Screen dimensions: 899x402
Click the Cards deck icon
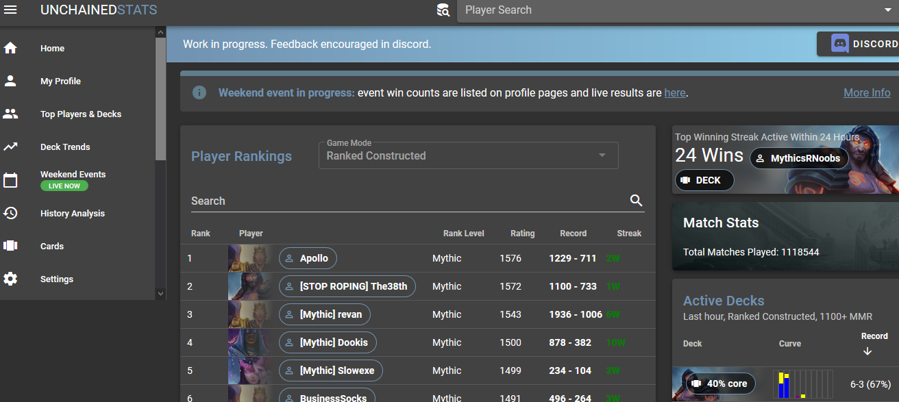point(10,246)
